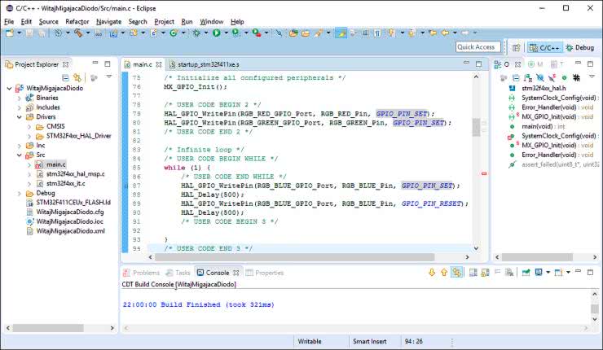Switch to the Debug perspective
The width and height of the screenshot is (603, 350).
coord(579,48)
